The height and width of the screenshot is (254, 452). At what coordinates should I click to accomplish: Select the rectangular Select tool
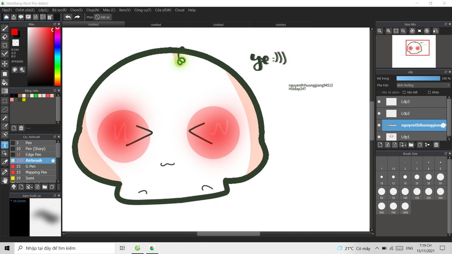5,101
